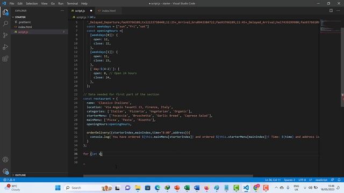Select index.html in the file tree
The width and height of the screenshot is (344, 193).
point(25,27)
